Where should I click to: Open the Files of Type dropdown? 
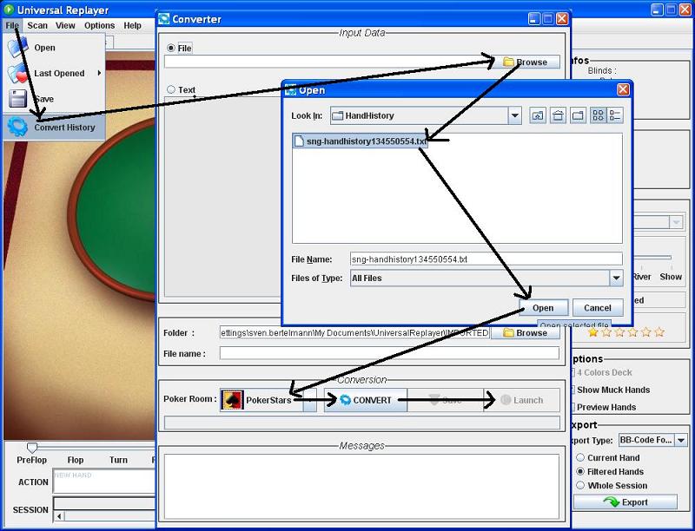coord(616,279)
